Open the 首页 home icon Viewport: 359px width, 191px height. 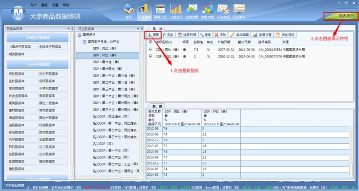click(128, 11)
